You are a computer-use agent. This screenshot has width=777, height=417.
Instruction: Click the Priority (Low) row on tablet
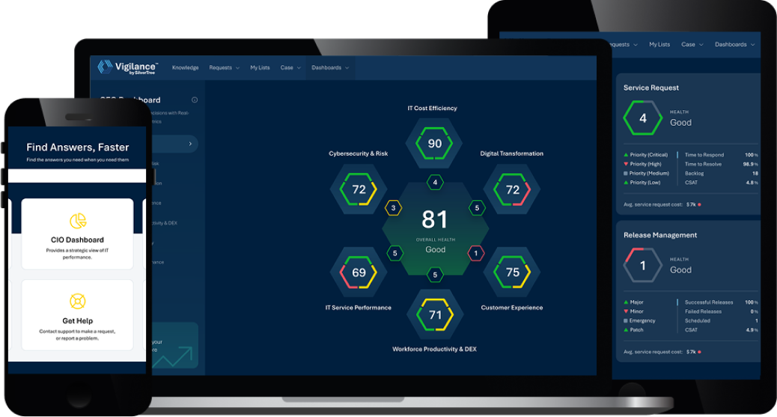(642, 183)
